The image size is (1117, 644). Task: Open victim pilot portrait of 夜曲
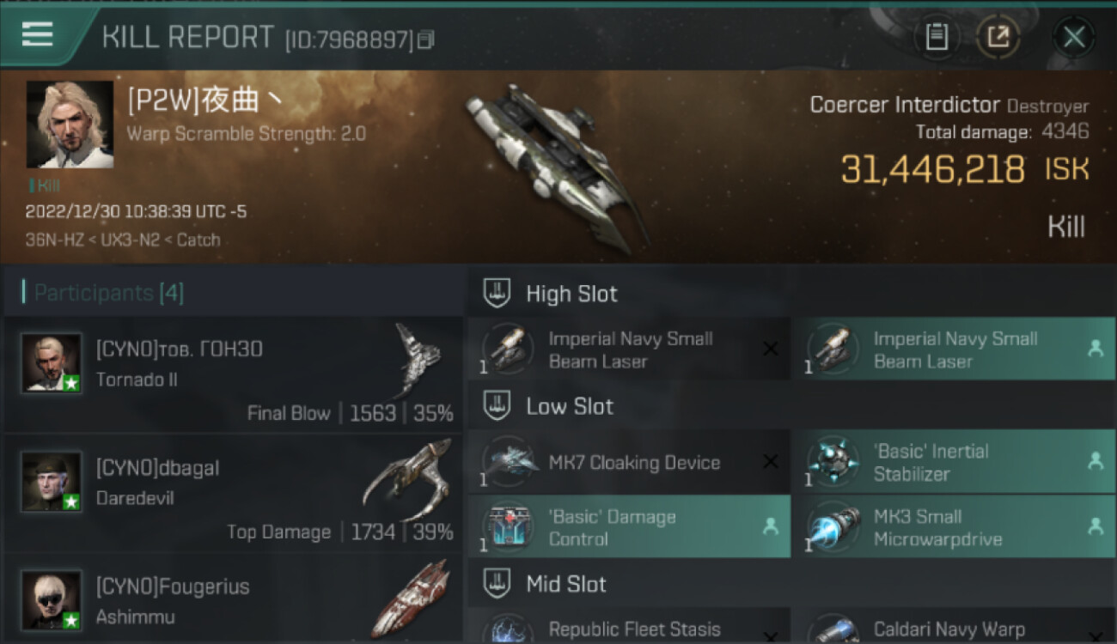pos(70,125)
